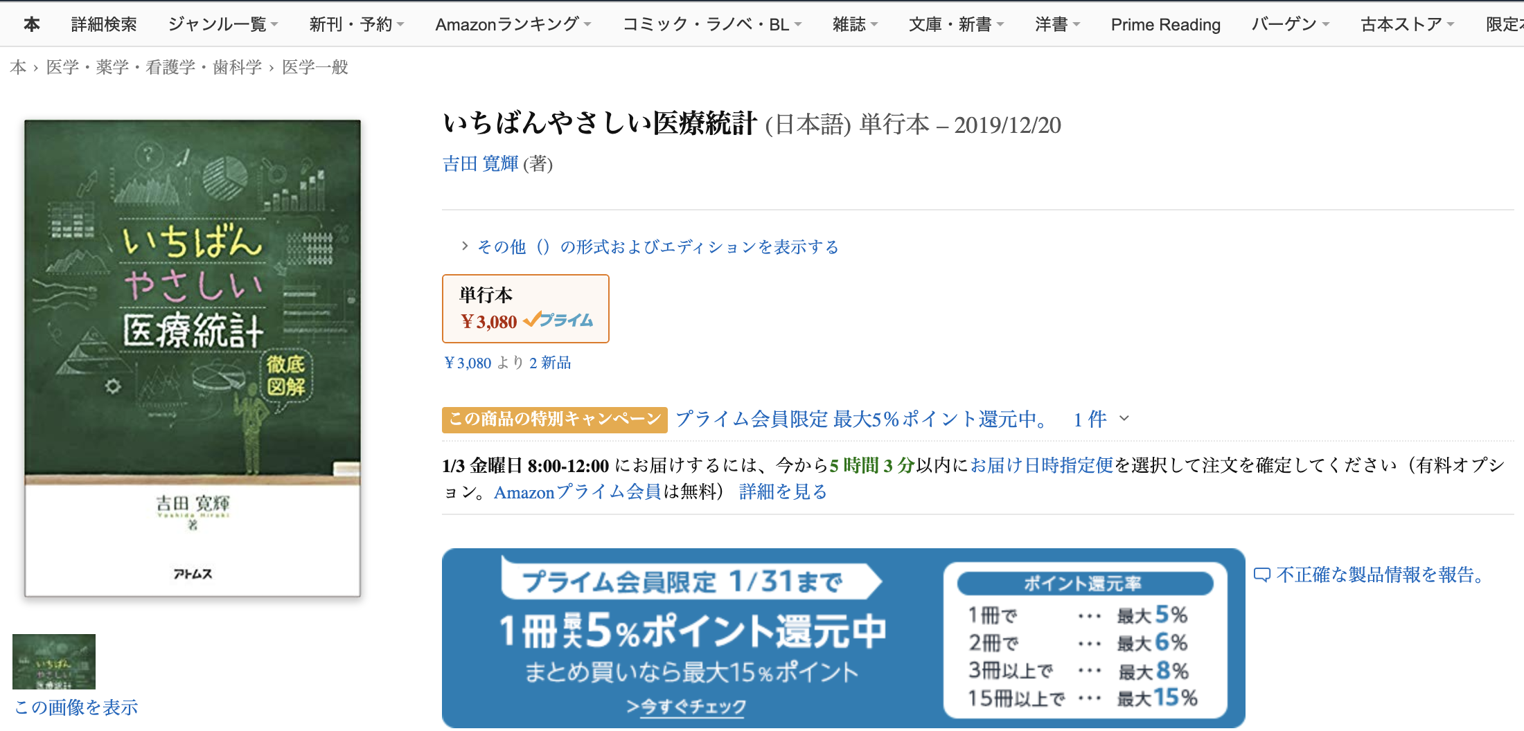Image resolution: width=1524 pixels, height=731 pixels.
Task: Open the Prime Reading tab
Action: pos(1166,24)
